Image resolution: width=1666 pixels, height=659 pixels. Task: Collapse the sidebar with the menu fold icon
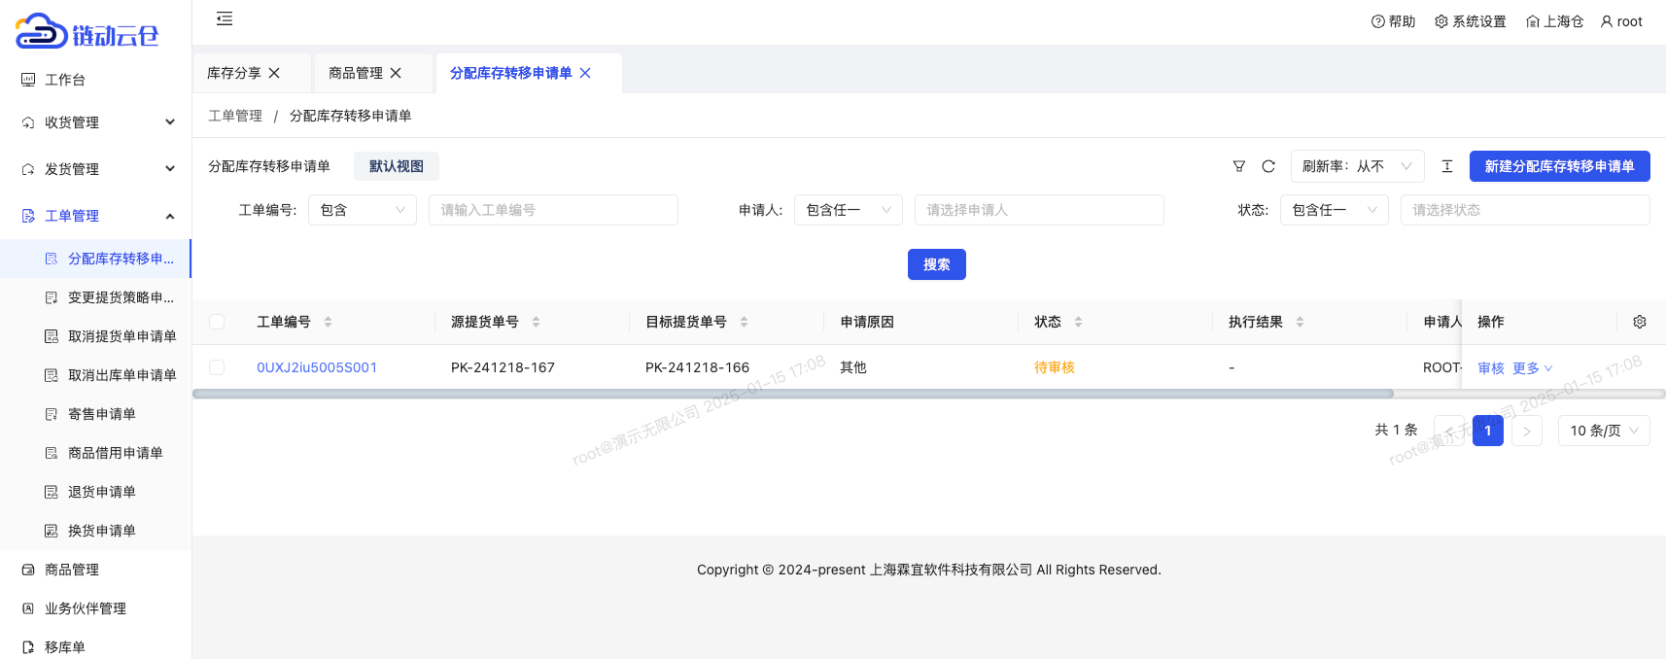[x=225, y=19]
